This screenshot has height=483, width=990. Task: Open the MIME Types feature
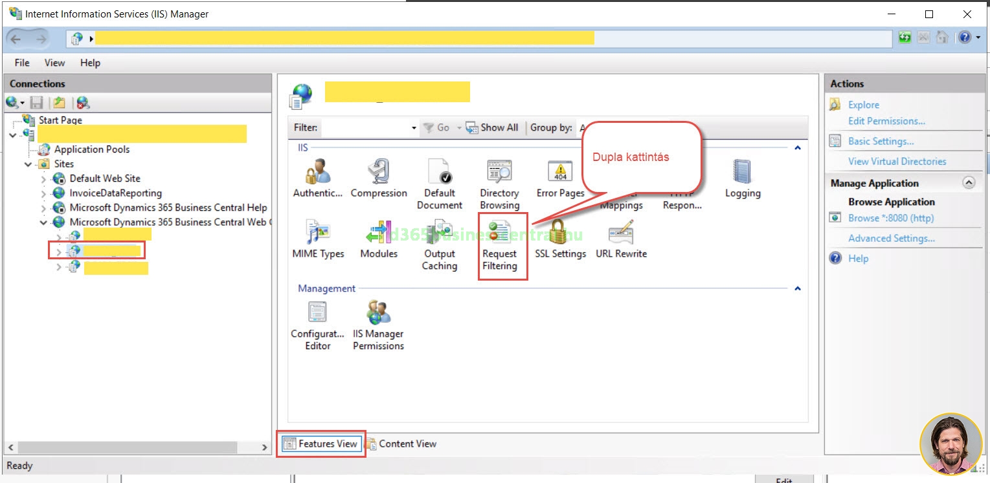pyautogui.click(x=318, y=239)
